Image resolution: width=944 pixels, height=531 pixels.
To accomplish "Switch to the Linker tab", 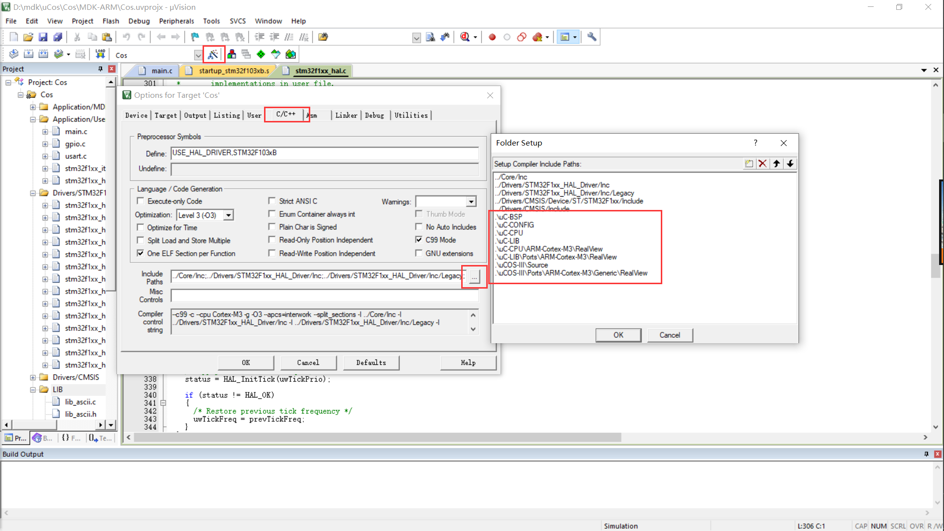I will 346,115.
